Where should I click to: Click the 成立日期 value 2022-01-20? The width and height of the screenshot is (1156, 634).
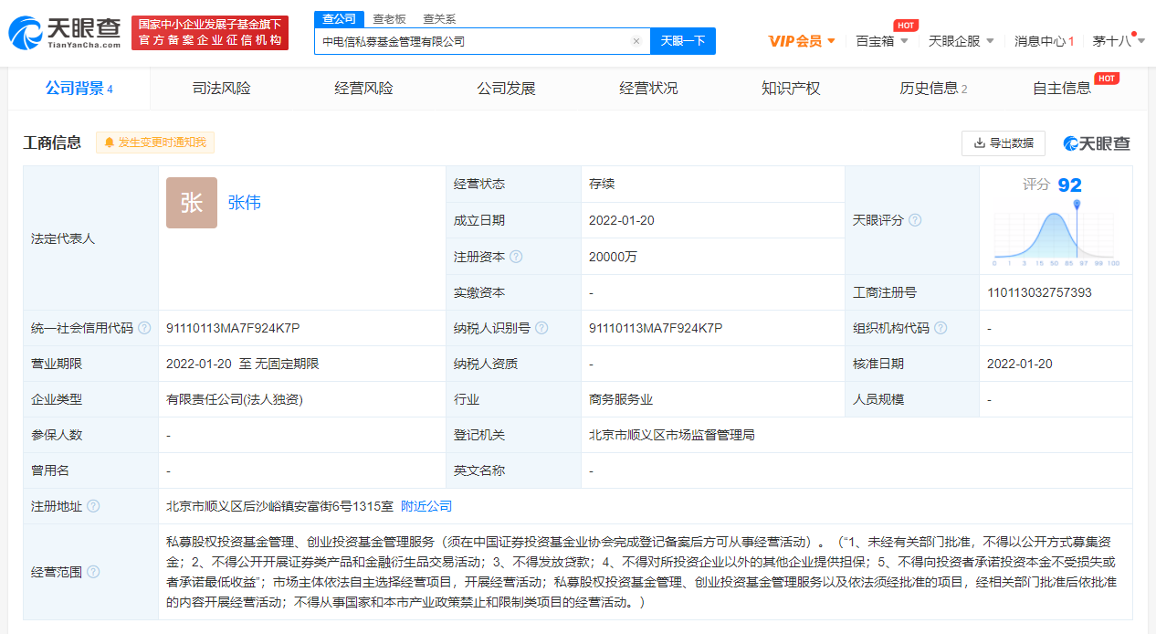(622, 220)
